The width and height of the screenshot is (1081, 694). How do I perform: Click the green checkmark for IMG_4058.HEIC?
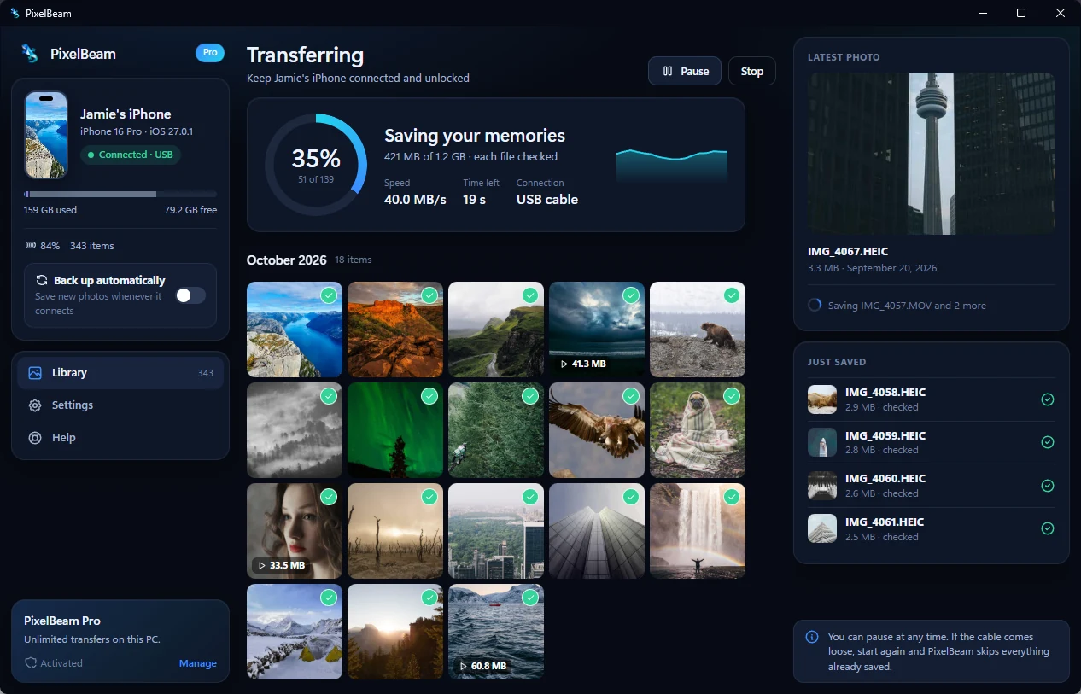tap(1048, 399)
